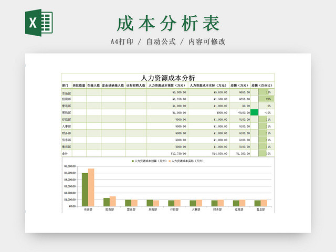Select the 差额（万元）column header
This screenshot has width=336, height=252.
click(239, 85)
